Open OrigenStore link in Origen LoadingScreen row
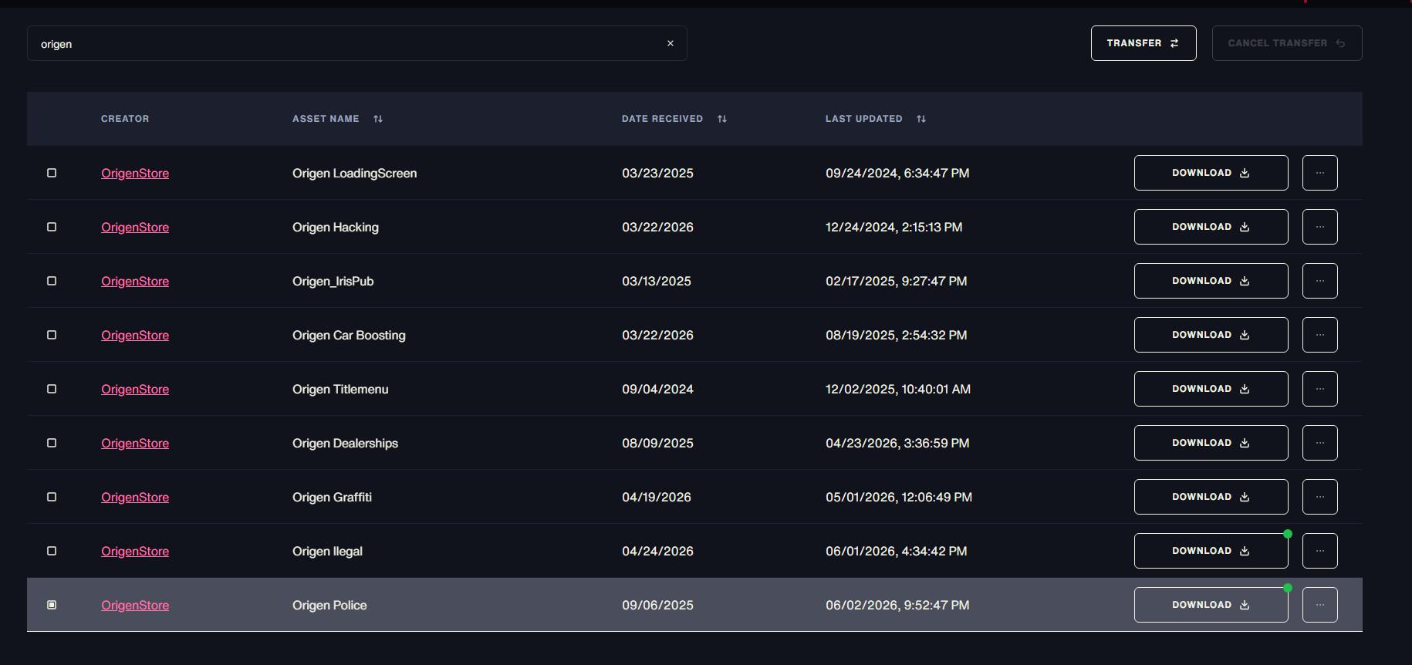The image size is (1412, 665). (135, 174)
